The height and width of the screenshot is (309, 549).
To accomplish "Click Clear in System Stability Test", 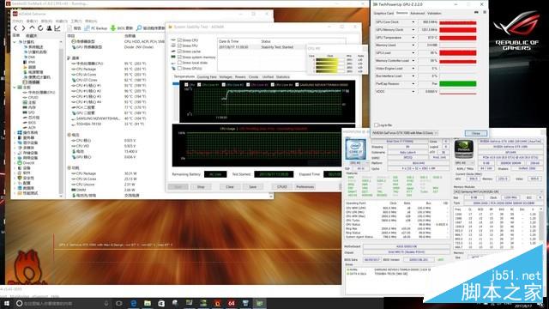I will [230, 187].
